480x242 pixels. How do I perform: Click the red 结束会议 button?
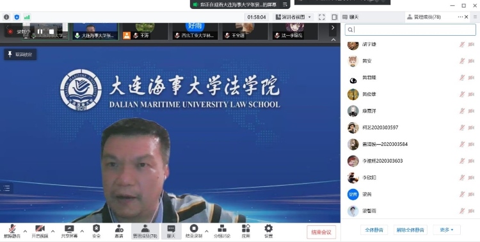tap(321, 232)
